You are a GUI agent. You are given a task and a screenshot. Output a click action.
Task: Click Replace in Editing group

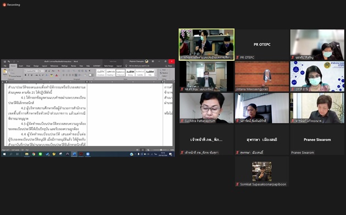click(x=164, y=73)
